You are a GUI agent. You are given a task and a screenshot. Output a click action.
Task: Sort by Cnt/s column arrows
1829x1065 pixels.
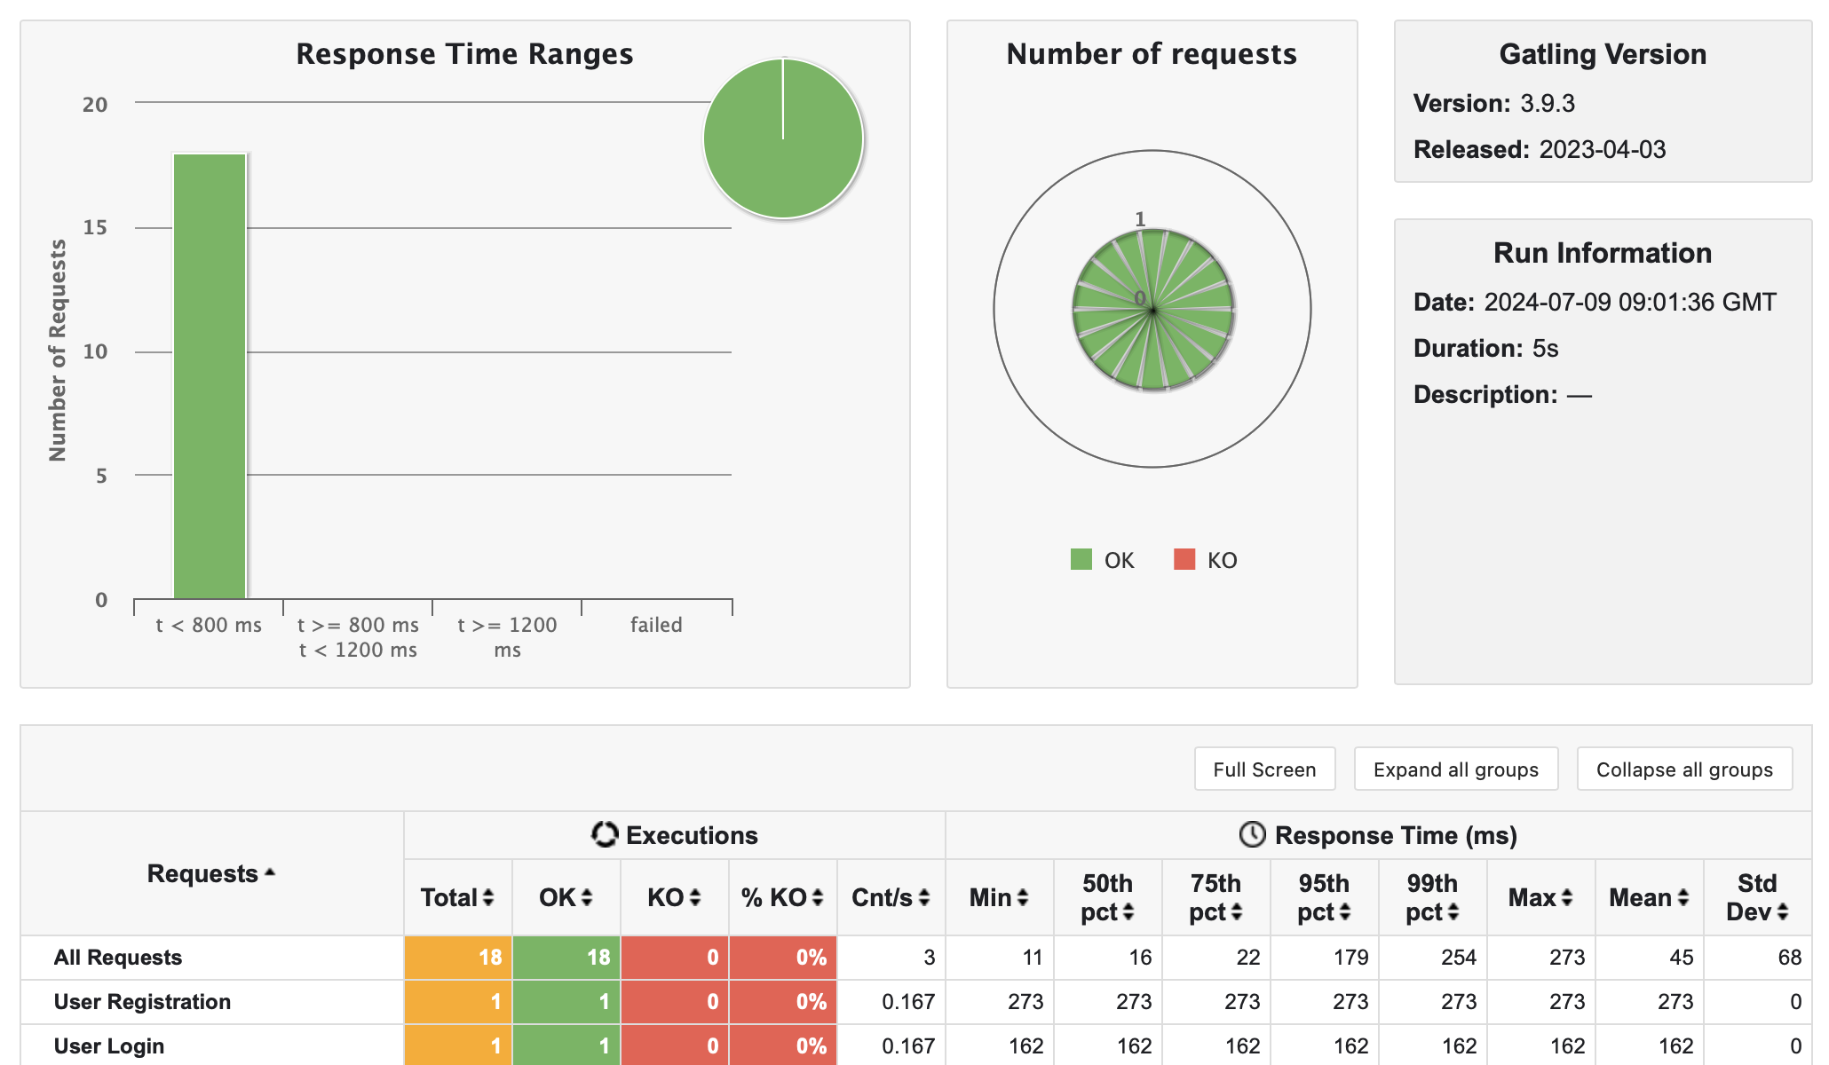coord(924,898)
